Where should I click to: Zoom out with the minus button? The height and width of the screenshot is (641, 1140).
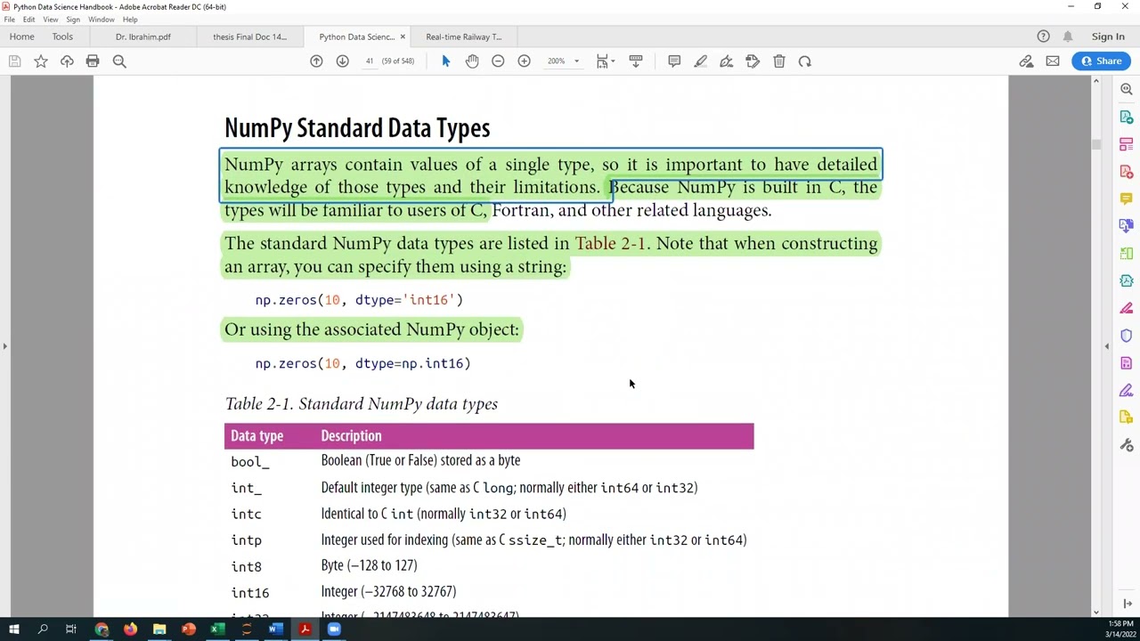[498, 61]
